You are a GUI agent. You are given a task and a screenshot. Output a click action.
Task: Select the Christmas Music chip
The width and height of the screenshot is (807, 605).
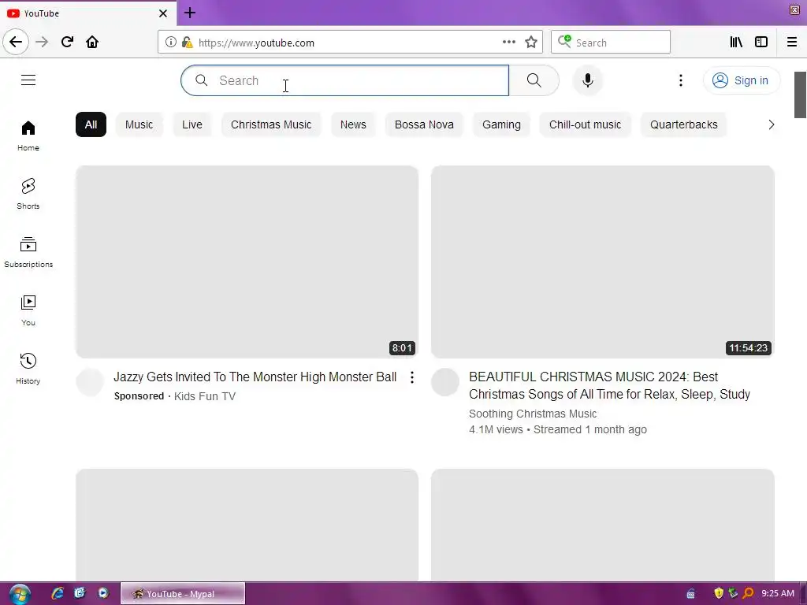[x=271, y=124]
